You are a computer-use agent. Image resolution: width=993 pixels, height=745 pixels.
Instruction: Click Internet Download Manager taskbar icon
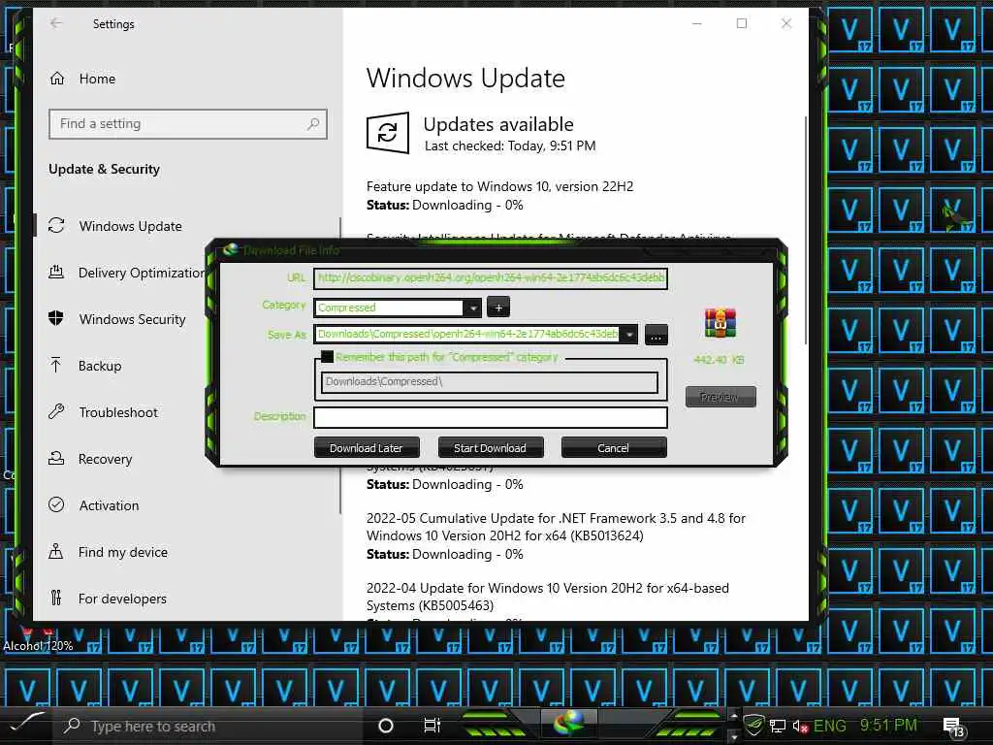569,724
